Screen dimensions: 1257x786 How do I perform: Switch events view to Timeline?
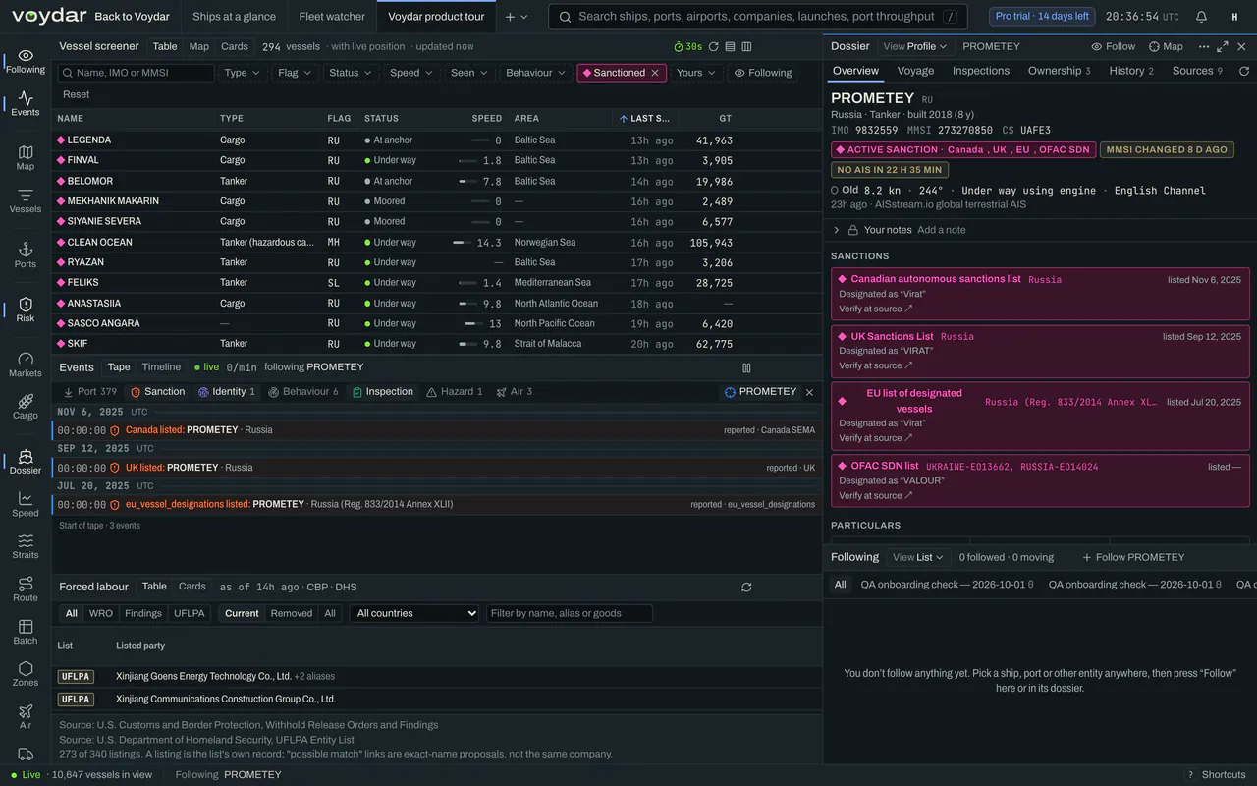click(161, 367)
